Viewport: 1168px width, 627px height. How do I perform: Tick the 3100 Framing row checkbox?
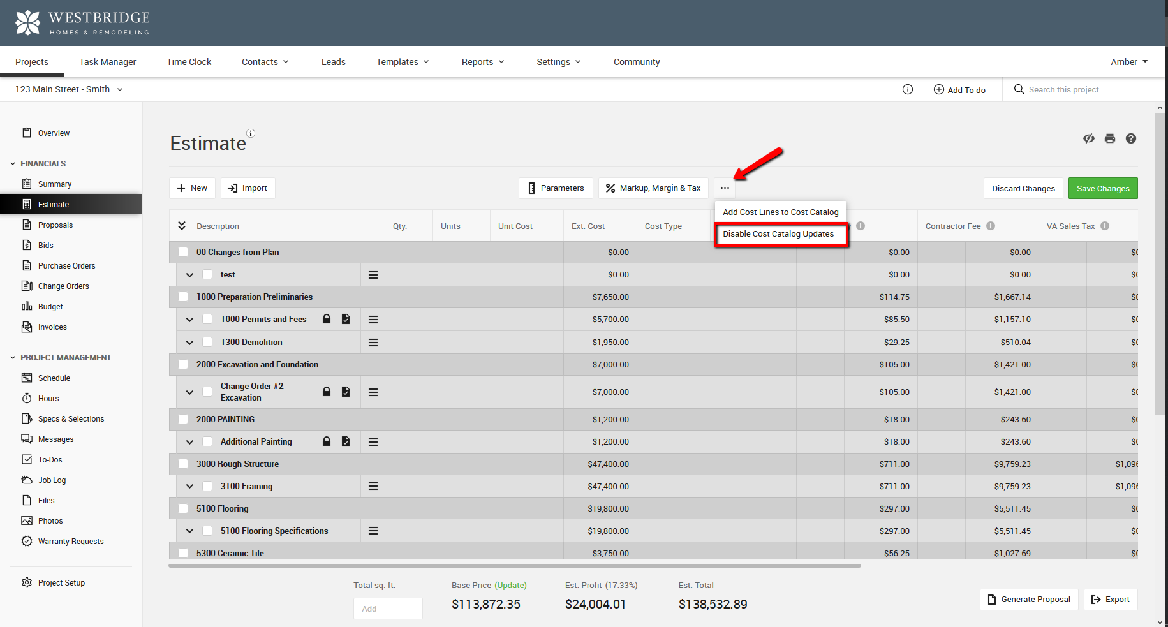coord(207,486)
